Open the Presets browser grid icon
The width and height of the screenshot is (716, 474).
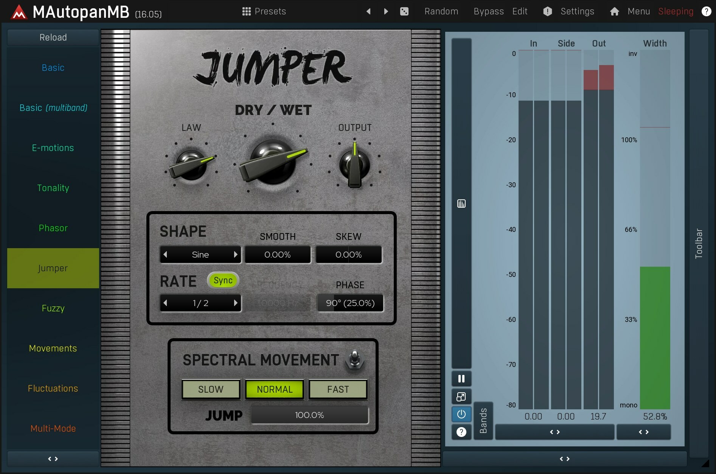[246, 11]
